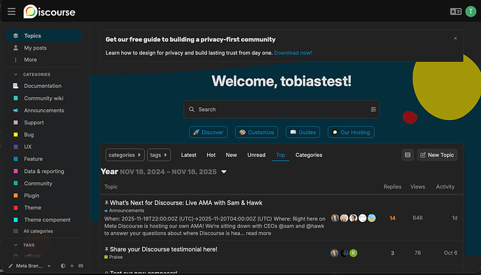Focus the Search input field
Image resolution: width=481 pixels, height=275 pixels.
coord(282,110)
